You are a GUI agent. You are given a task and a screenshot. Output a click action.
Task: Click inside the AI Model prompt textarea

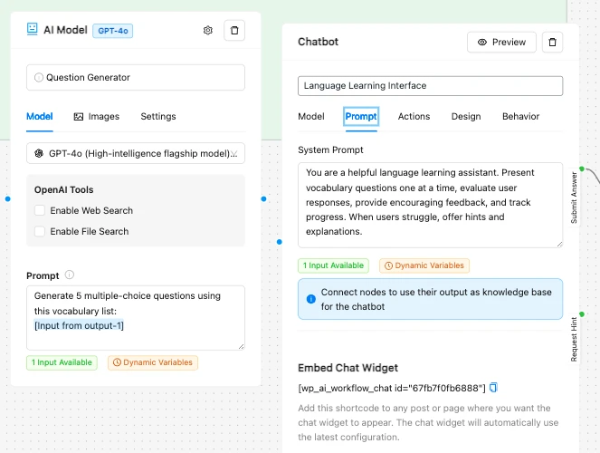[136, 317]
